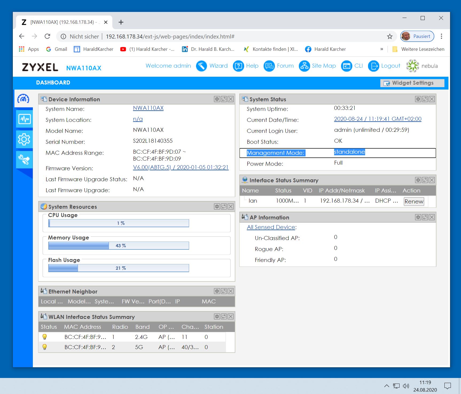Image resolution: width=461 pixels, height=394 pixels.
Task: Close the AP Information widget
Action: pyautogui.click(x=432, y=217)
